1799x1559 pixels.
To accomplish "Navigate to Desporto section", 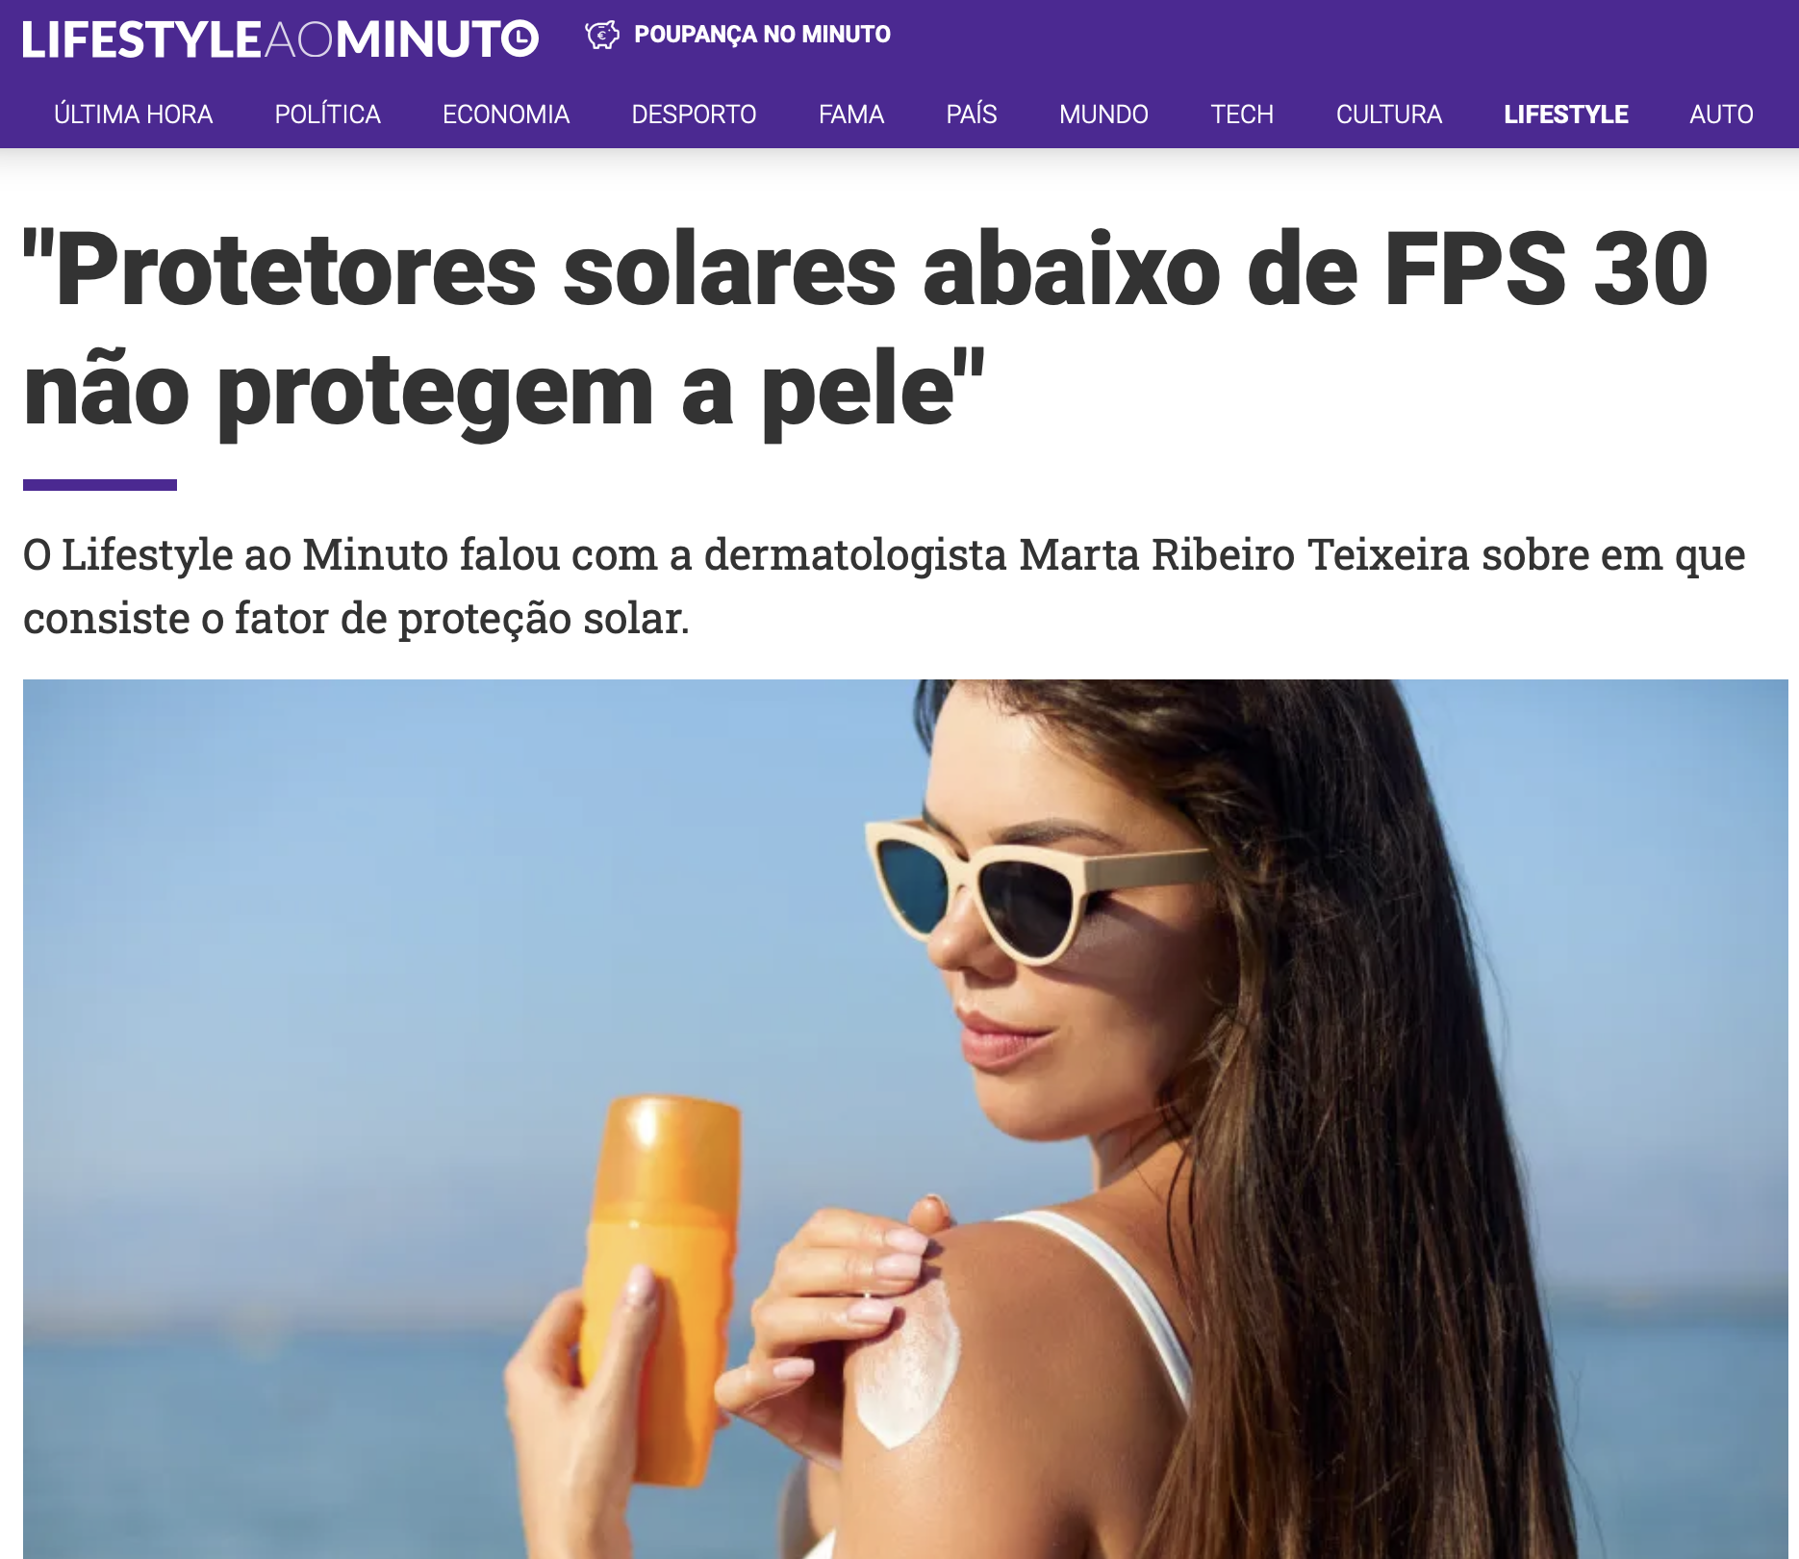I will (x=694, y=115).
